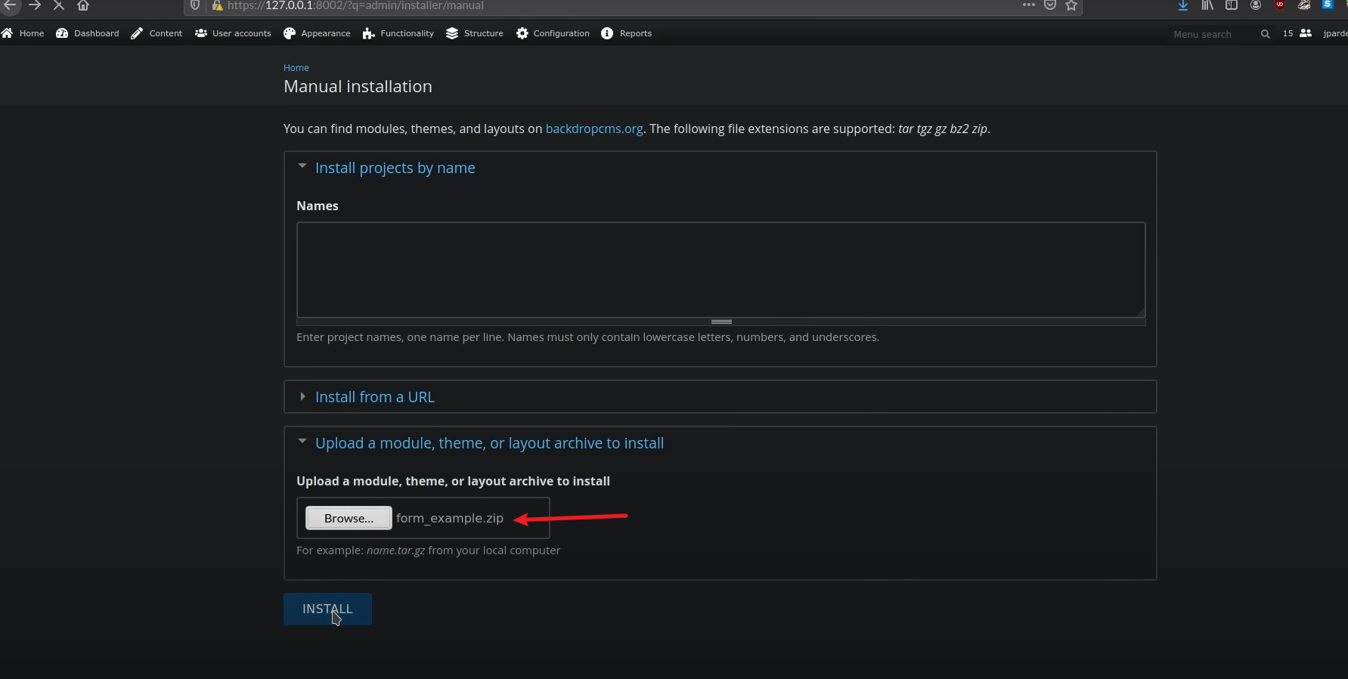Collapse the Upload archive to install section

click(x=489, y=443)
